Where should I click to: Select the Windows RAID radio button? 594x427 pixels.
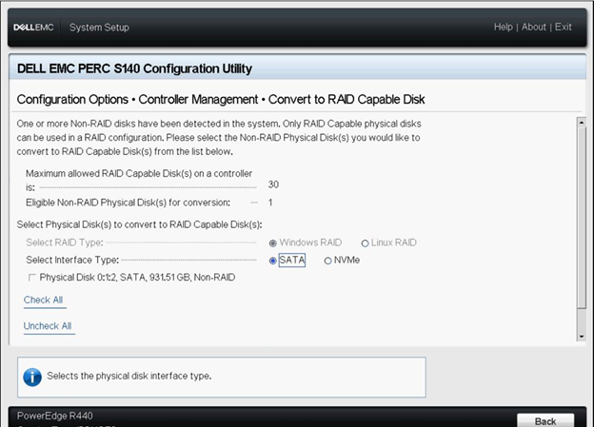[x=272, y=243]
